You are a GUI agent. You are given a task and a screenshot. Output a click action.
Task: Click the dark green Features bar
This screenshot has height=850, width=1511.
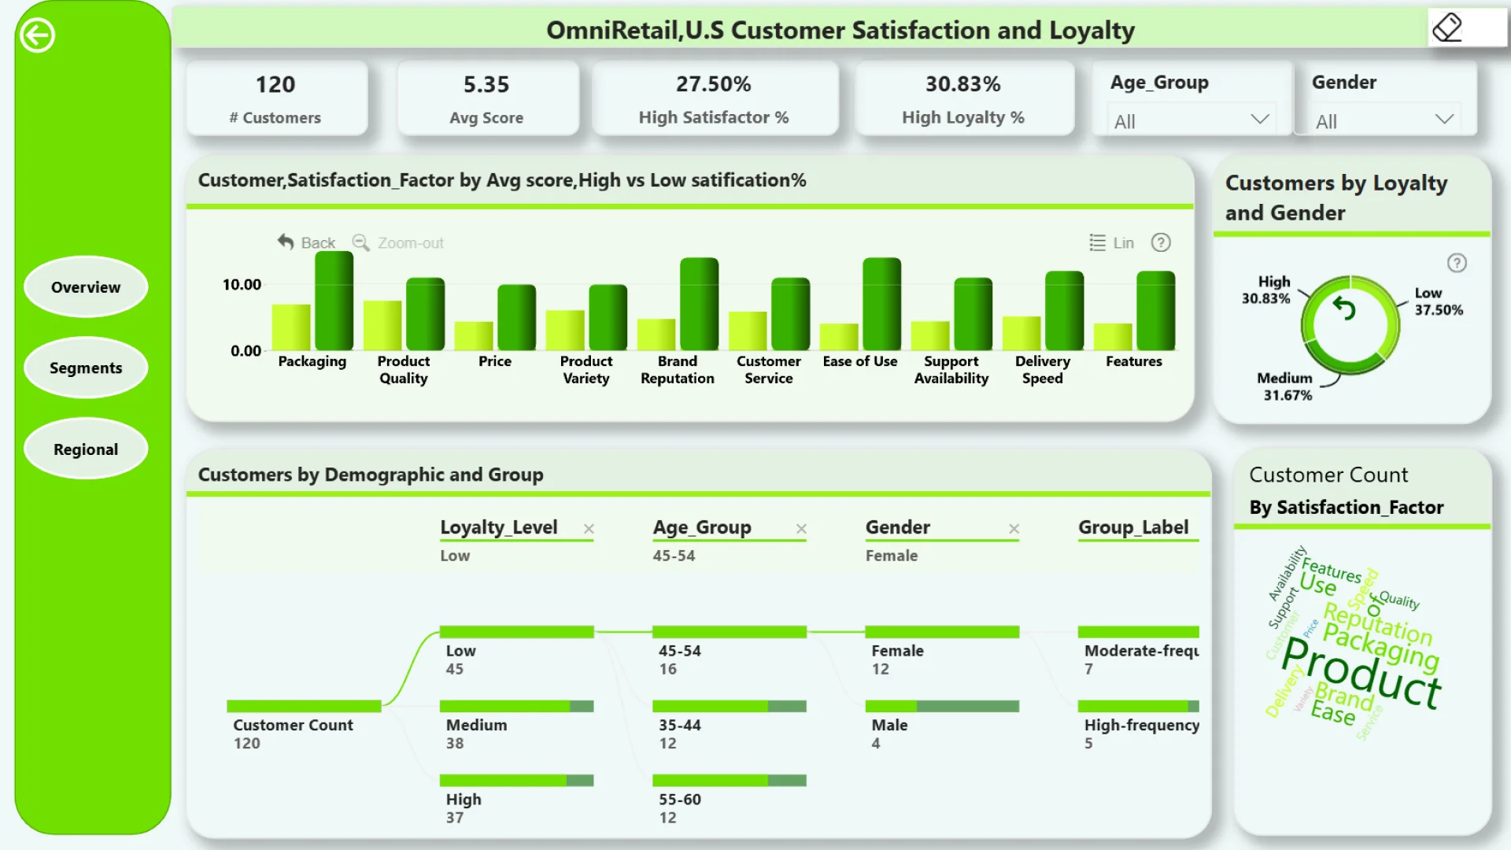tap(1155, 311)
